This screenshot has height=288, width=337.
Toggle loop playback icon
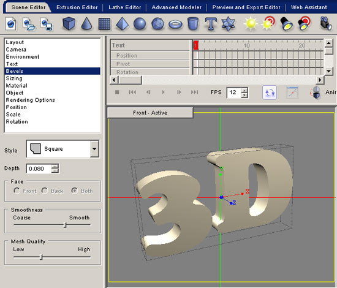tap(270, 93)
